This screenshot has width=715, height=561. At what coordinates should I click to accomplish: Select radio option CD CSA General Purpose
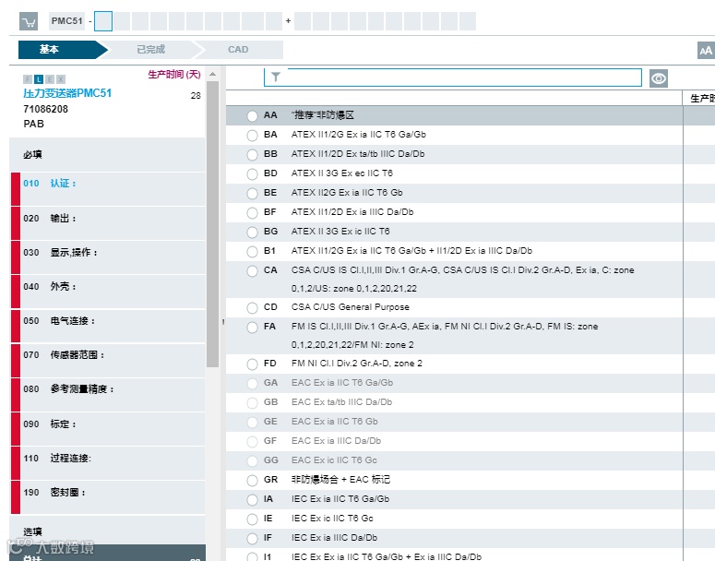252,308
